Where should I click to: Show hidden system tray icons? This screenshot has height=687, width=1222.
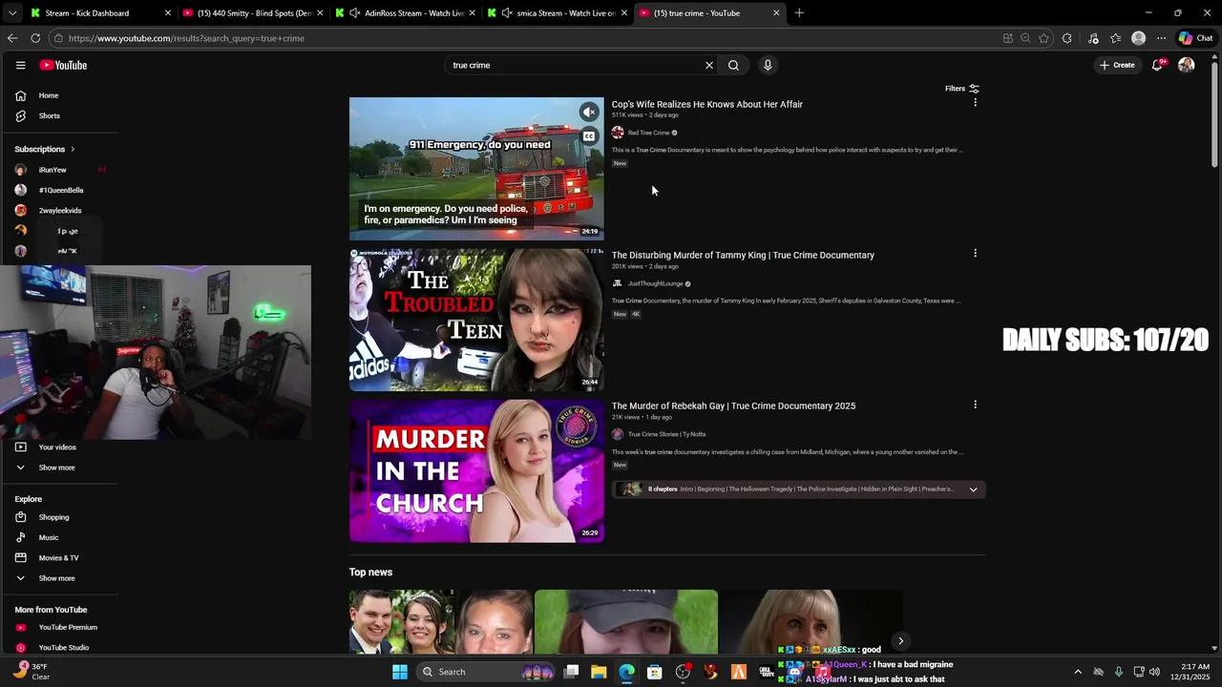coord(1078,672)
